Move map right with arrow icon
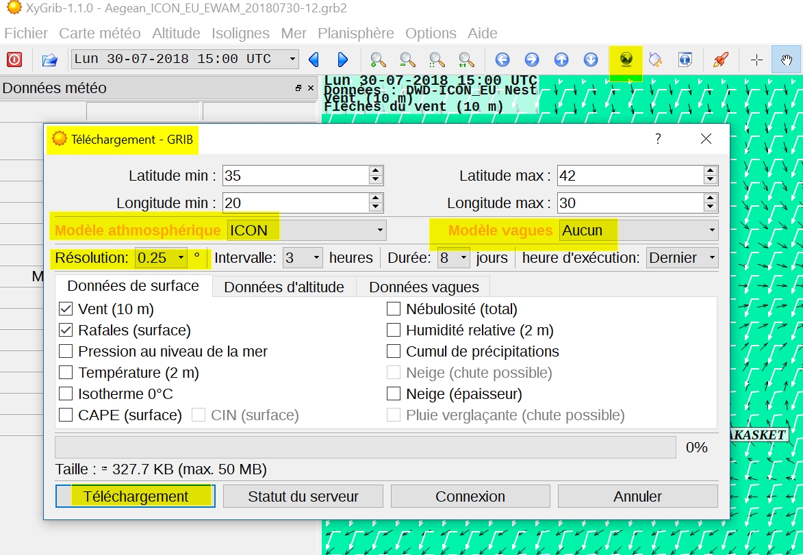 pos(532,60)
